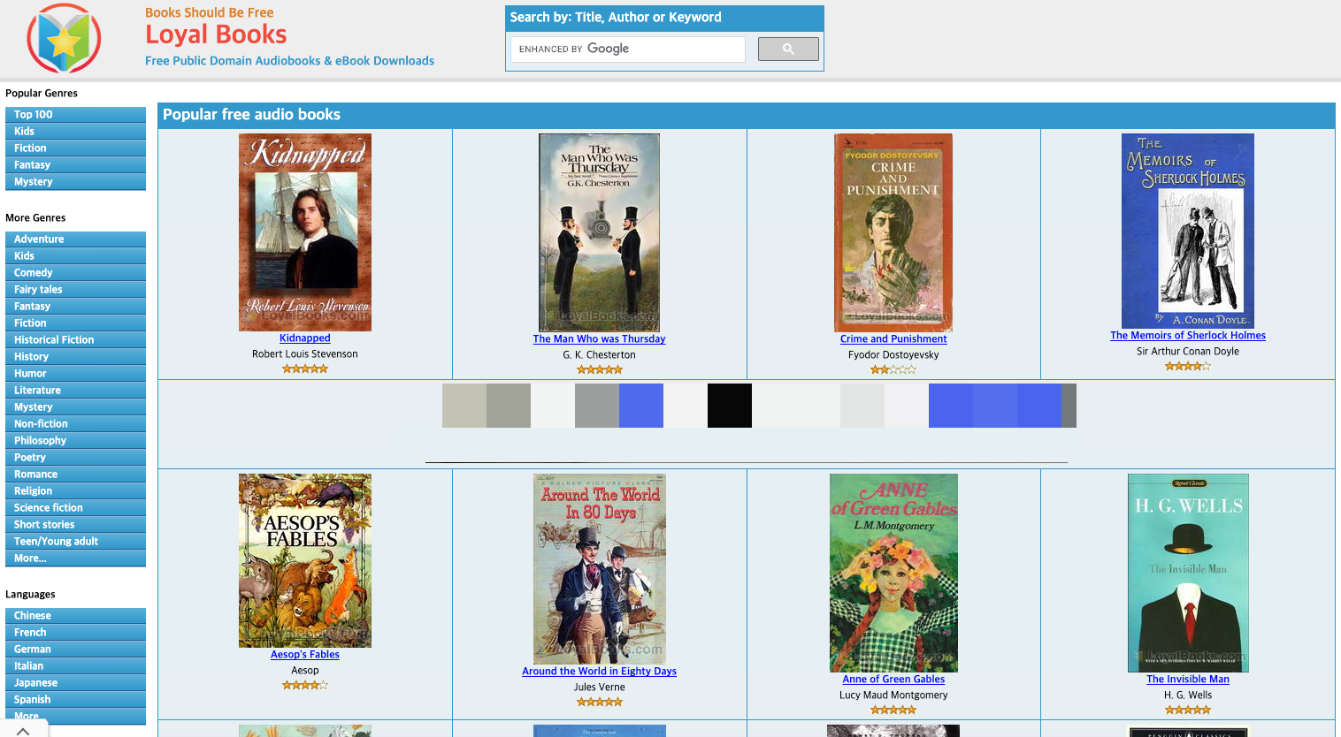Image resolution: width=1341 pixels, height=737 pixels.
Task: Select Japanese language books
Action: 75,683
